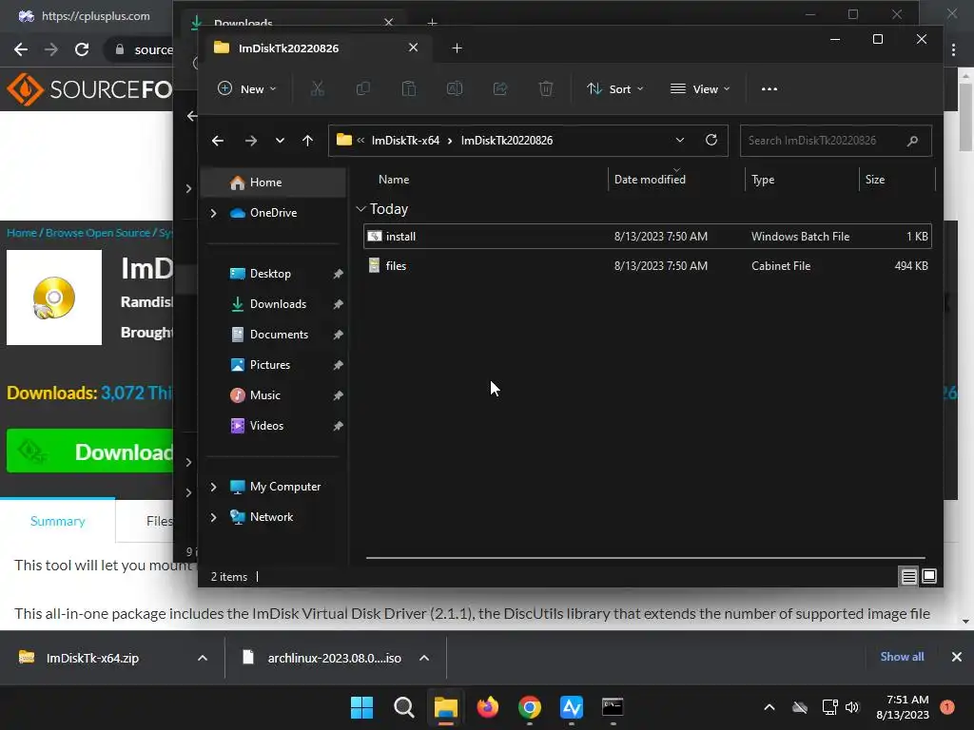This screenshot has height=730, width=974.
Task: Open Firefox from taskbar
Action: pyautogui.click(x=488, y=707)
